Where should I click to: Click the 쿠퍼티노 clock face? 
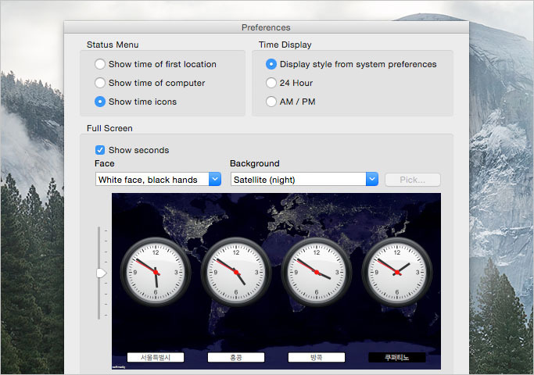point(396,272)
